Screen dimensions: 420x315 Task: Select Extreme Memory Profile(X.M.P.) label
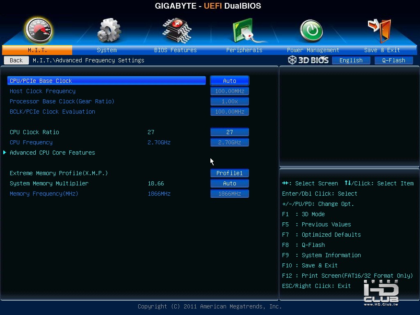[59, 173]
